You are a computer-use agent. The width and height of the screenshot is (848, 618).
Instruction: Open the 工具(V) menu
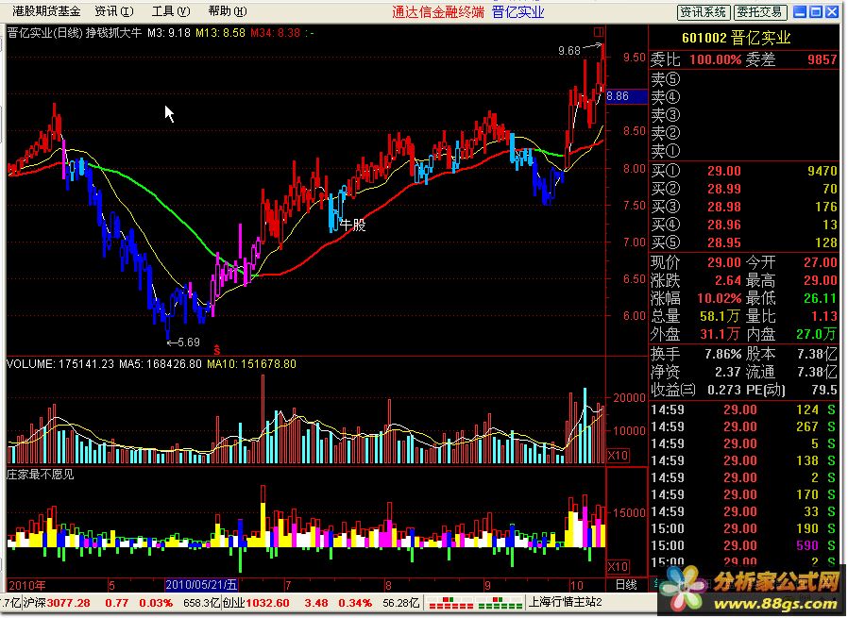(171, 10)
